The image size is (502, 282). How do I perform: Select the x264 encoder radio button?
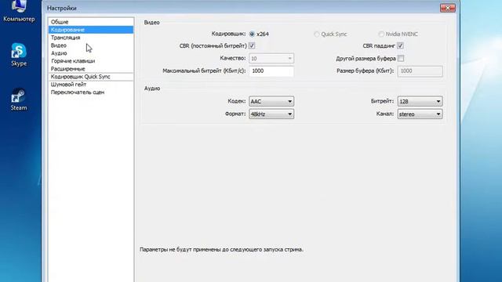point(252,34)
